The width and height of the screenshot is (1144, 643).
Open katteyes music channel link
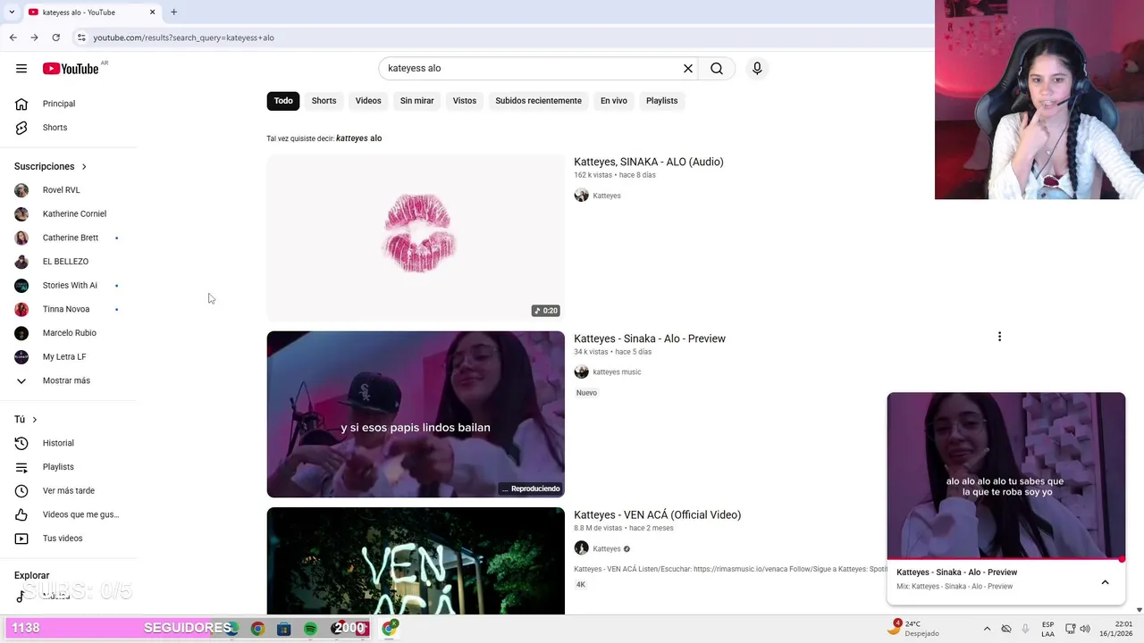click(x=617, y=372)
